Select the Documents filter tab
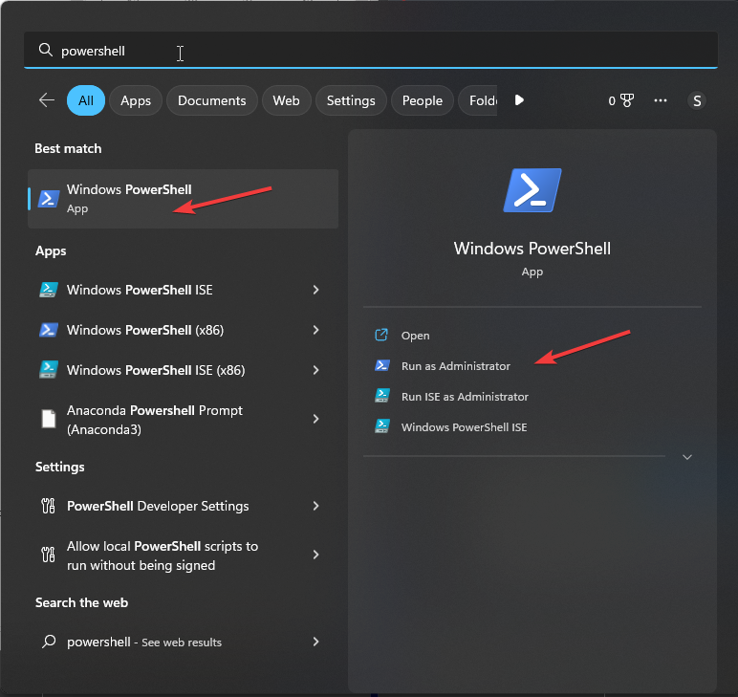 coord(211,100)
